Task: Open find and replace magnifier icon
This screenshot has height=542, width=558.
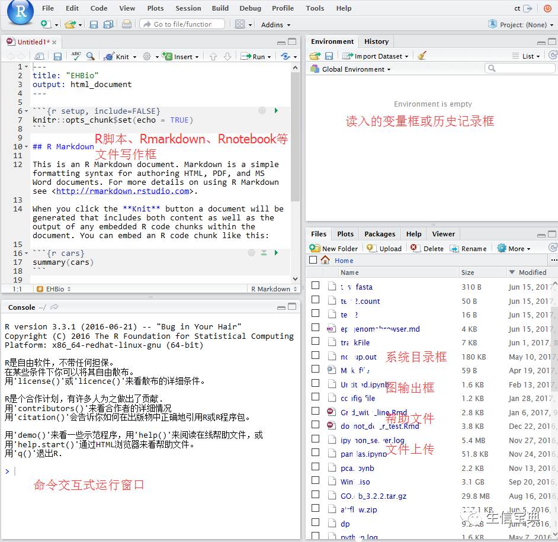Action: point(91,56)
